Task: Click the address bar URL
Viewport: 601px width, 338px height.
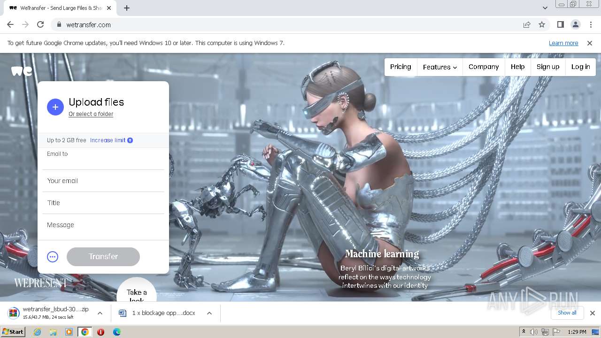Action: pyautogui.click(x=89, y=25)
